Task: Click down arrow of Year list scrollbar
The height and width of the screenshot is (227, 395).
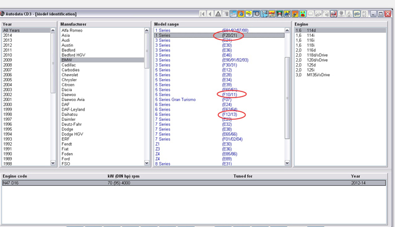Action: point(53,163)
